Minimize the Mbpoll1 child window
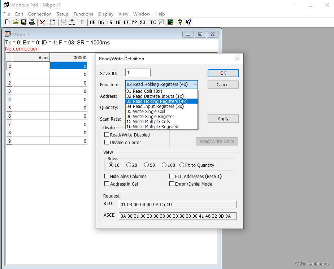The height and width of the screenshot is (269, 334). pos(188,34)
